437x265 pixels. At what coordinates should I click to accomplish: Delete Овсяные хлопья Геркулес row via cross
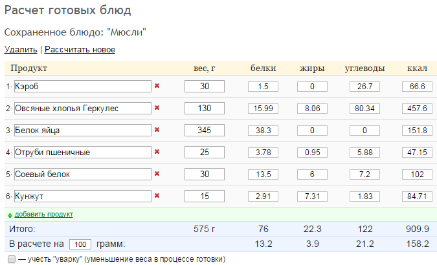157,108
